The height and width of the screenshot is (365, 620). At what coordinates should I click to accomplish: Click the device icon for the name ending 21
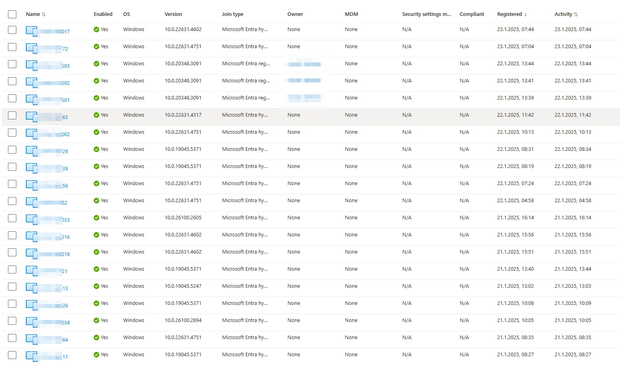[31, 271]
